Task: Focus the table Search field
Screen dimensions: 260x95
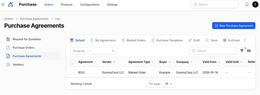Action: tap(213, 51)
